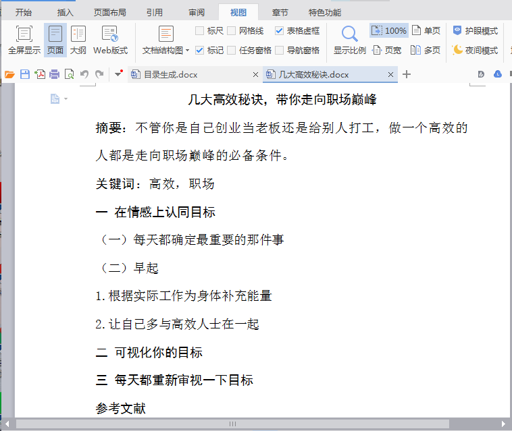Viewport: 512px width, 431px height.
Task: Open the cloud service icon
Action: coord(498,74)
